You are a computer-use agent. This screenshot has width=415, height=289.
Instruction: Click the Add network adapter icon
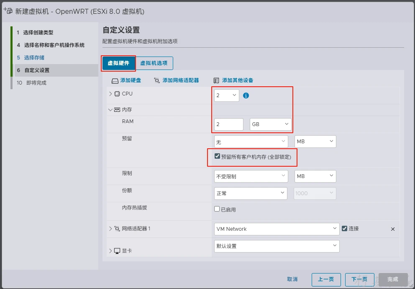[x=157, y=80]
